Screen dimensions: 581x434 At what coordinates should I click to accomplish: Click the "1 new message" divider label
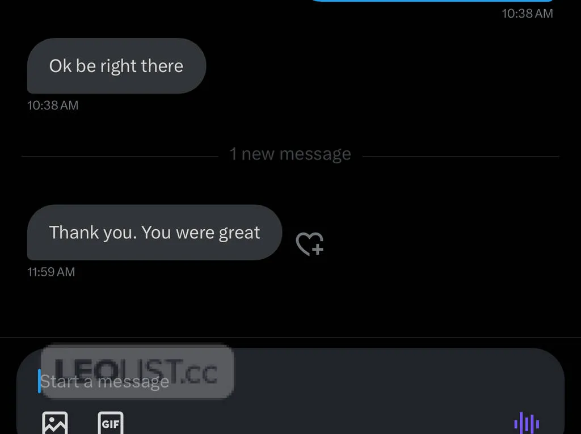pyautogui.click(x=290, y=154)
